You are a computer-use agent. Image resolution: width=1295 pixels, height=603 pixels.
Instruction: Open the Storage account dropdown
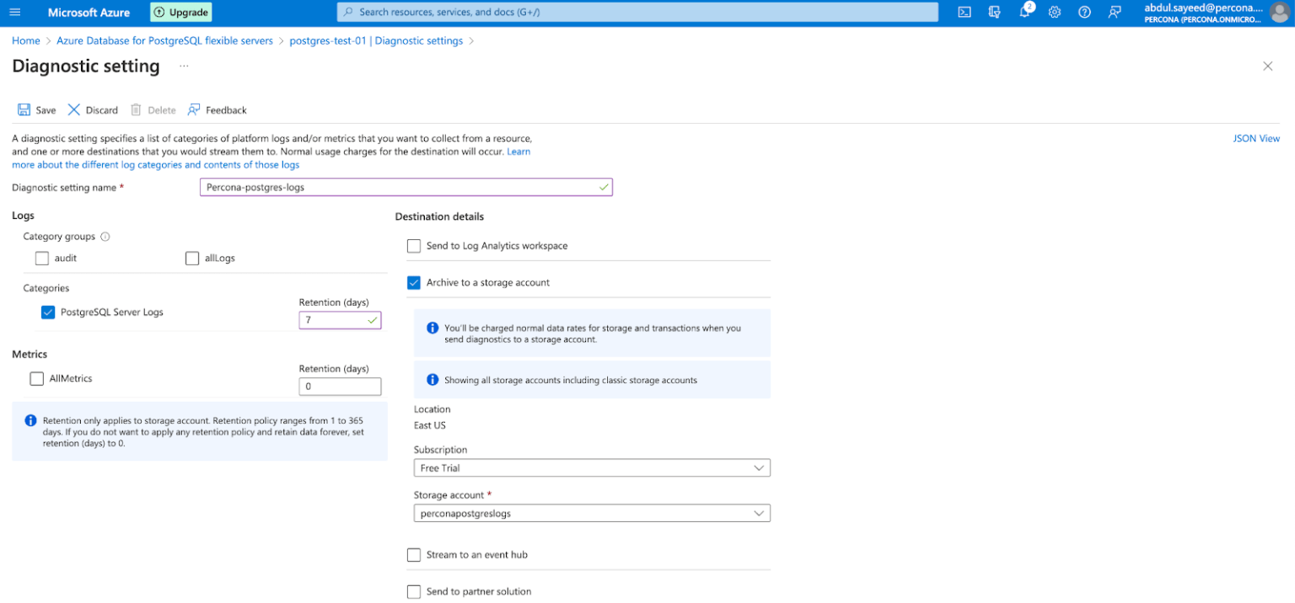click(x=591, y=513)
